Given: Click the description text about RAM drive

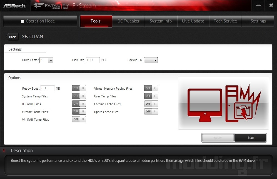Looking at the screenshot, I should point(133,161).
